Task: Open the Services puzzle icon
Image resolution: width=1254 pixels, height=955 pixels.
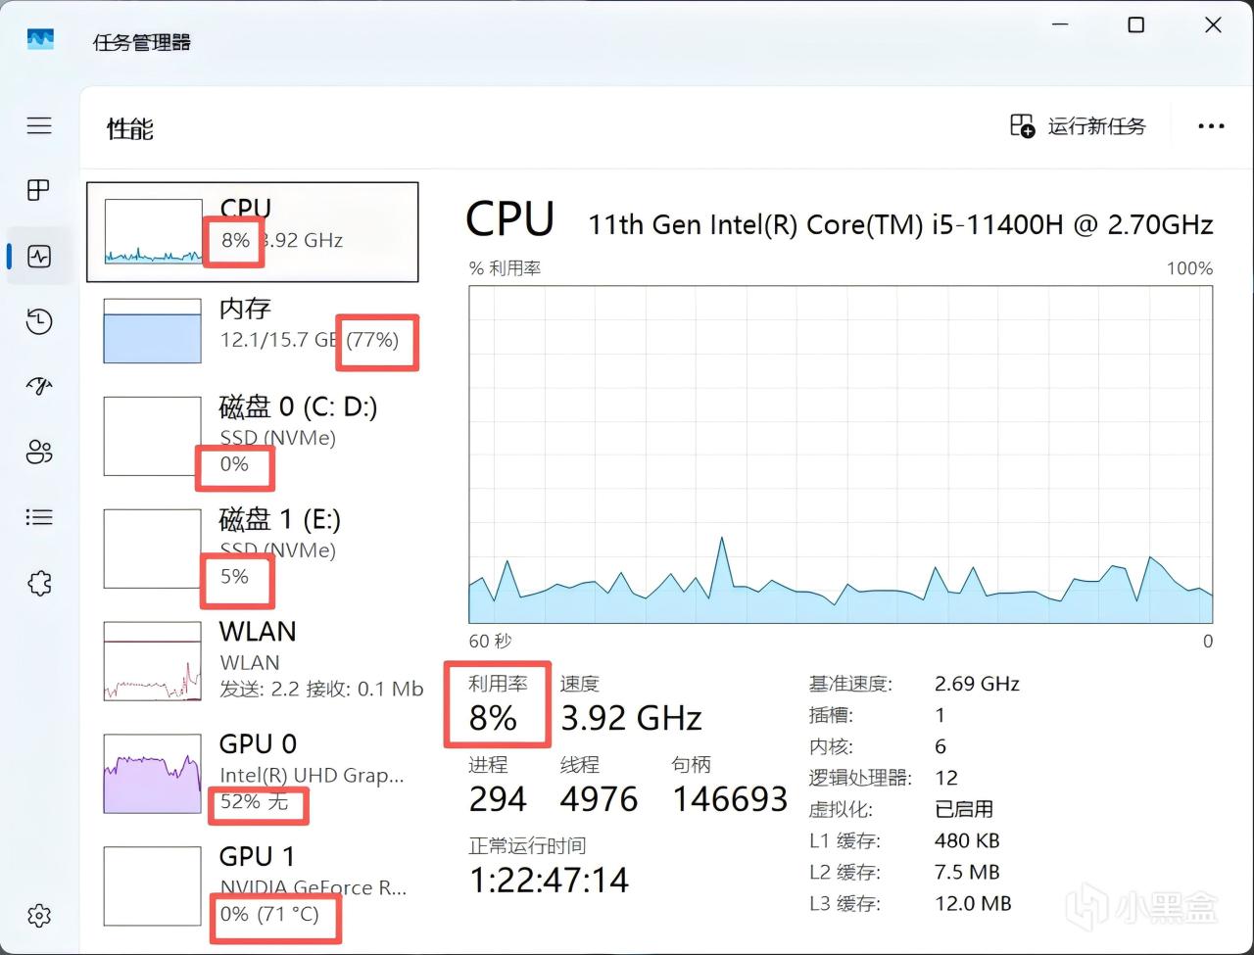Action: [39, 584]
